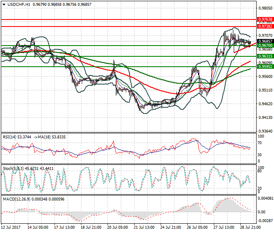Select the green 0.96700 level label

pyautogui.click(x=265, y=46)
